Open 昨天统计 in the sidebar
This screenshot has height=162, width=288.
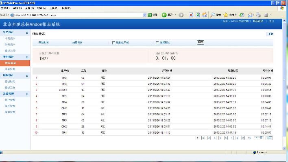coord(10,45)
